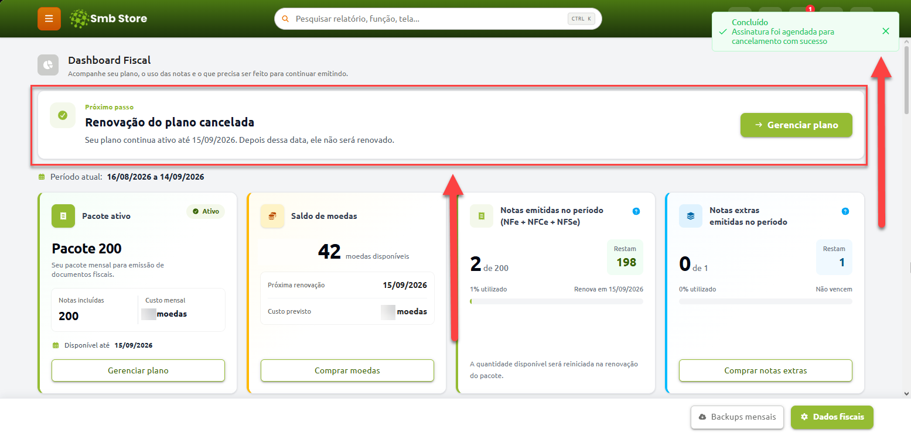
Task: Click the Notas extras layers icon
Action: (x=691, y=216)
